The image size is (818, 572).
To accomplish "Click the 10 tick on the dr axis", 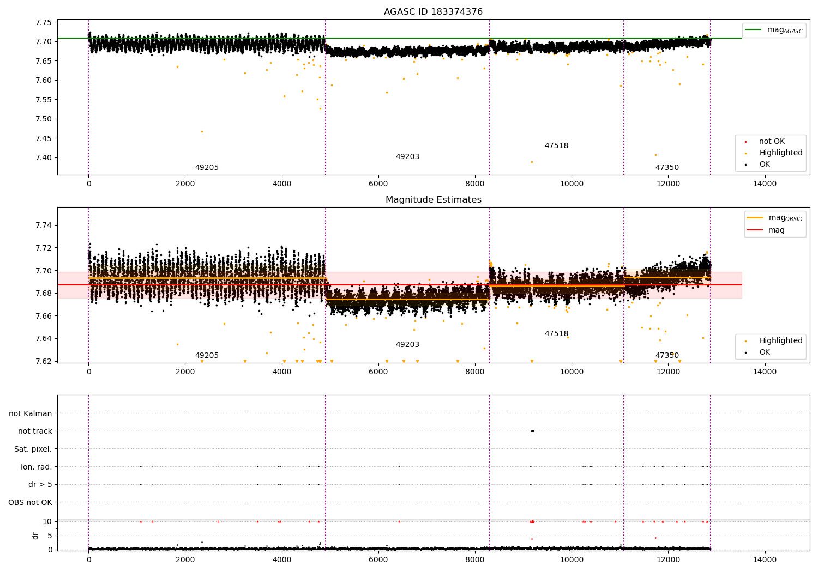I will [x=47, y=521].
